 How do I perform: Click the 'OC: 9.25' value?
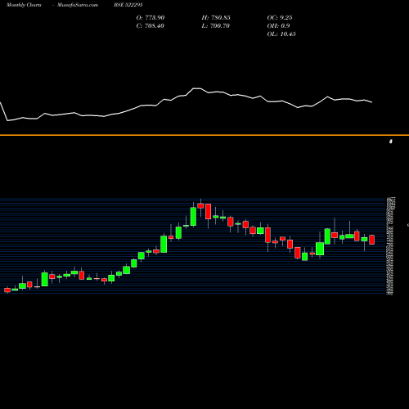point(280,17)
